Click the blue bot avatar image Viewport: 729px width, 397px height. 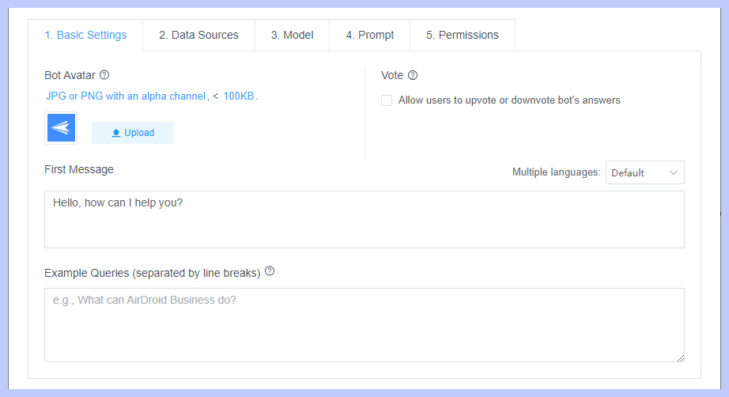pyautogui.click(x=61, y=127)
